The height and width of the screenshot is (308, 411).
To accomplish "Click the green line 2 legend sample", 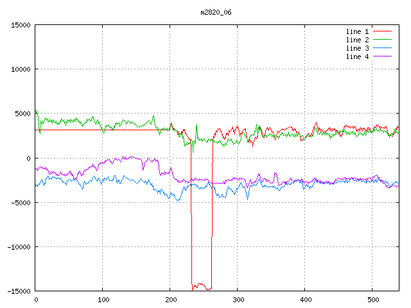I will 382,40.
